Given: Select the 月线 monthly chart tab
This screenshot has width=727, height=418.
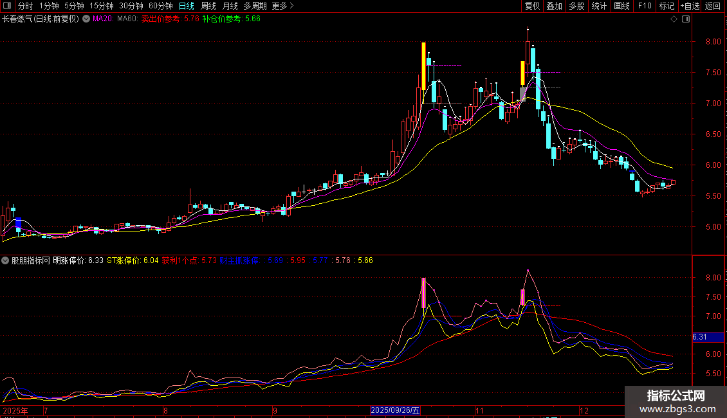Looking at the screenshot, I should (230, 6).
